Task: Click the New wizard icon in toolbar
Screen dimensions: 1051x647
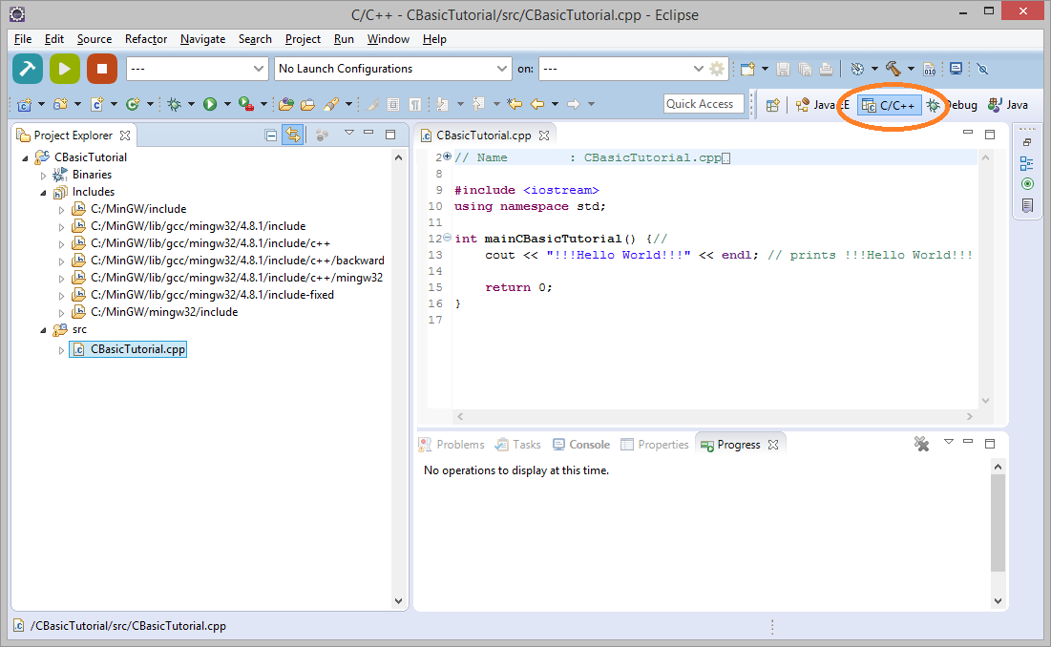Action: (x=747, y=69)
